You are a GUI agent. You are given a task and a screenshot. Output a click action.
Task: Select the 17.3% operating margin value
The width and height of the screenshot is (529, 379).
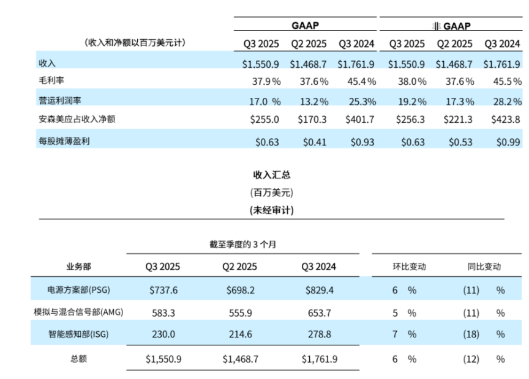click(460, 101)
